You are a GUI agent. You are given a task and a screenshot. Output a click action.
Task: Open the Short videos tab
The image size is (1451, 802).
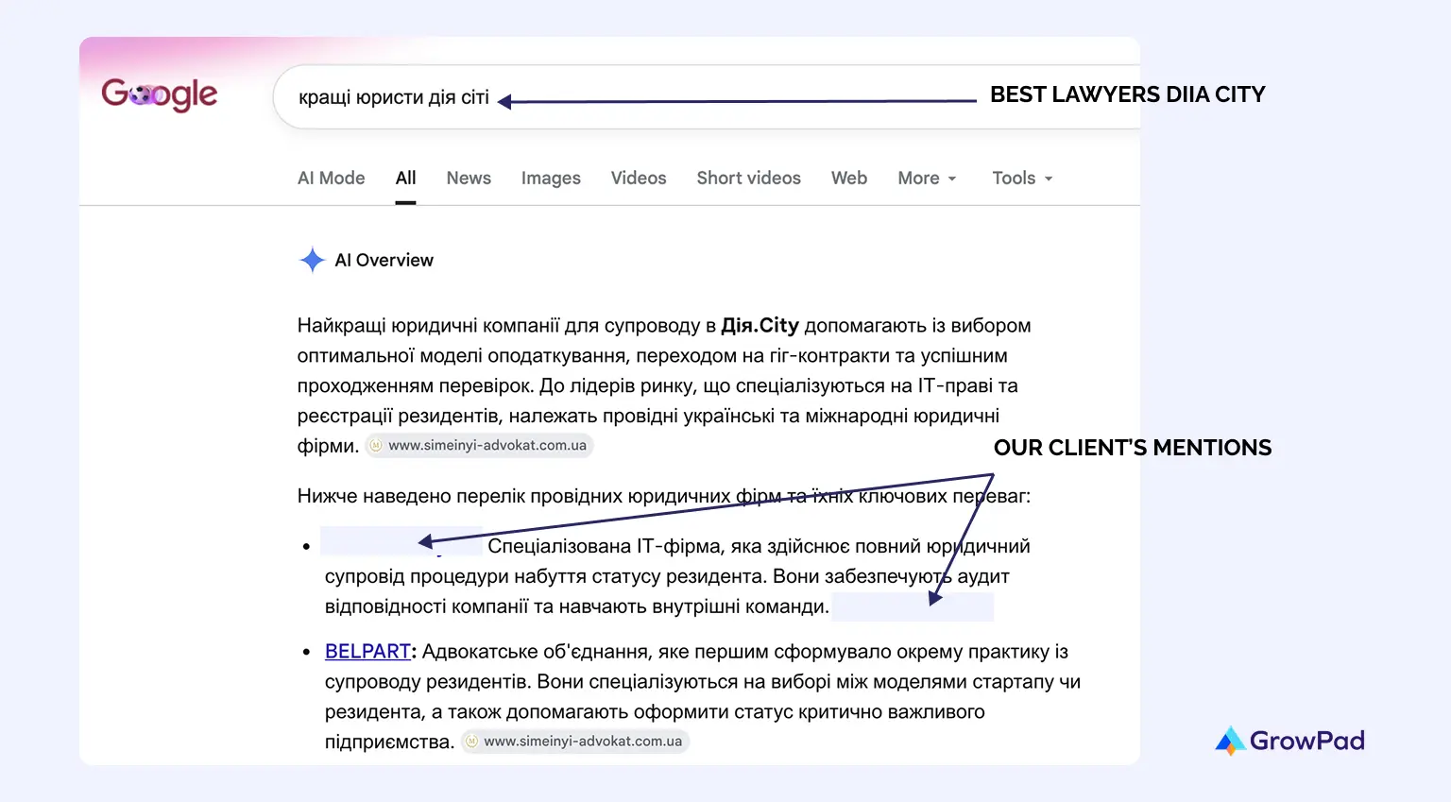click(748, 178)
